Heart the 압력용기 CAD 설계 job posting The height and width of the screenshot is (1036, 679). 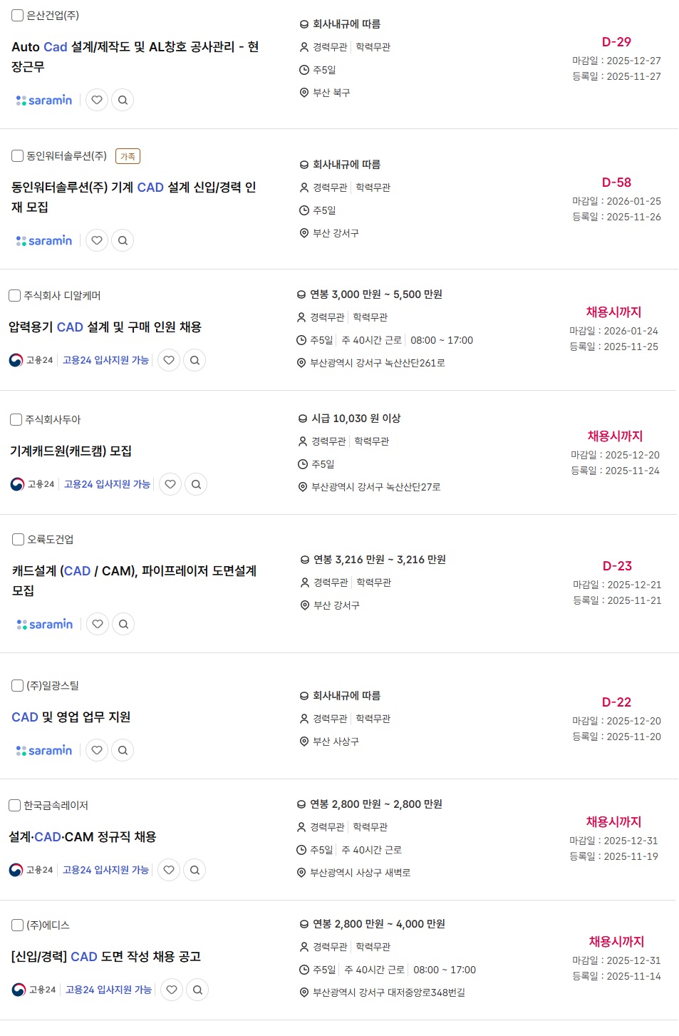(169, 360)
